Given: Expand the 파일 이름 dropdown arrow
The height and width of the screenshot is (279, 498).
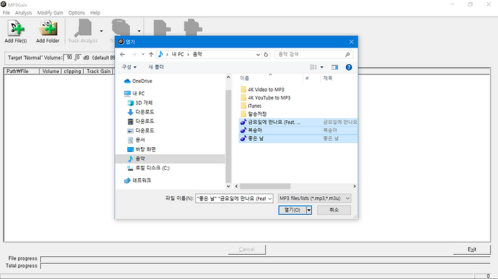Looking at the screenshot, I should [270, 198].
